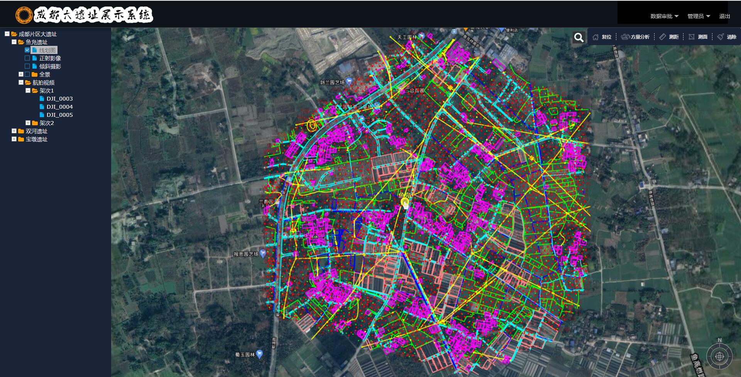Open the 数据审批 dropdown menu
This screenshot has width=741, height=377.
pyautogui.click(x=664, y=16)
